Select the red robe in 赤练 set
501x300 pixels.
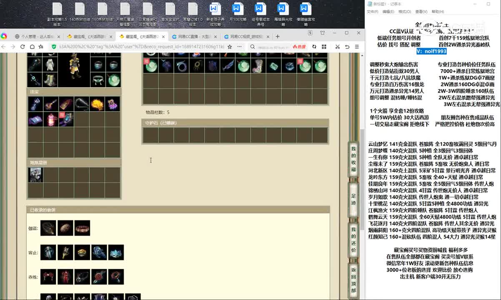pos(65,277)
